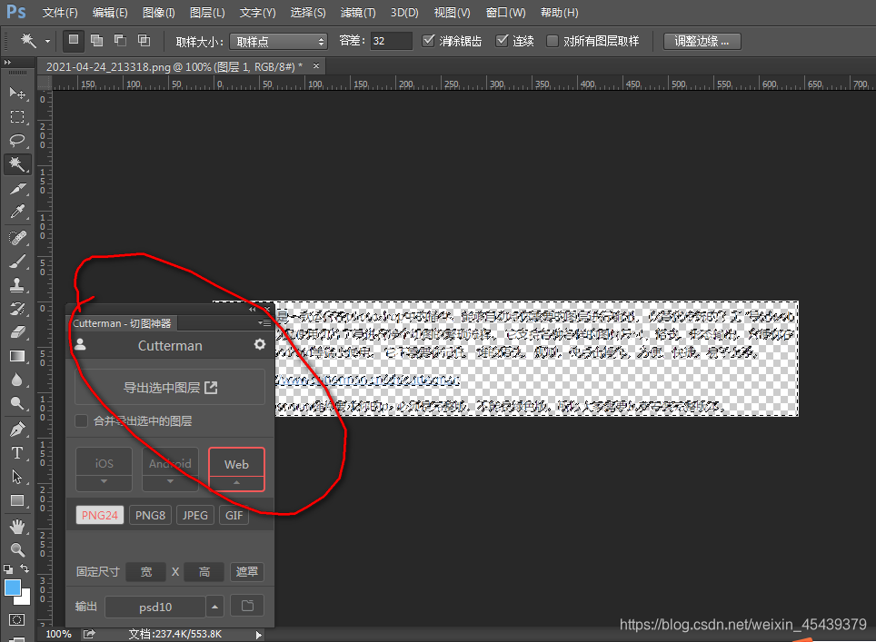Expand the Android platform options
The width and height of the screenshot is (876, 642).
coord(171,482)
